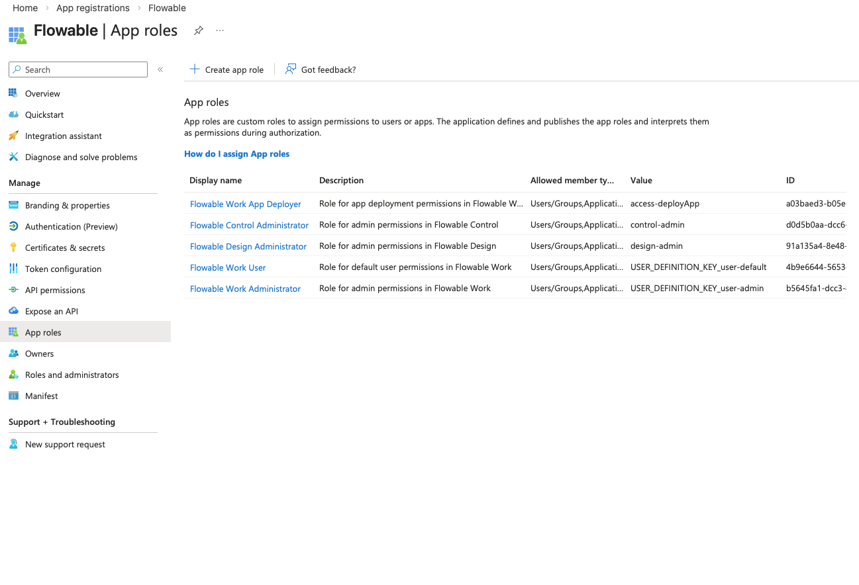Viewport: 859px width, 585px height.
Task: Click the Token configuration bars icon
Action: click(13, 269)
